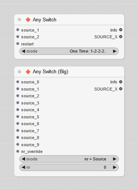Click the Any Switch (Big) title bar
The width and height of the screenshot is (138, 189).
(69, 72)
